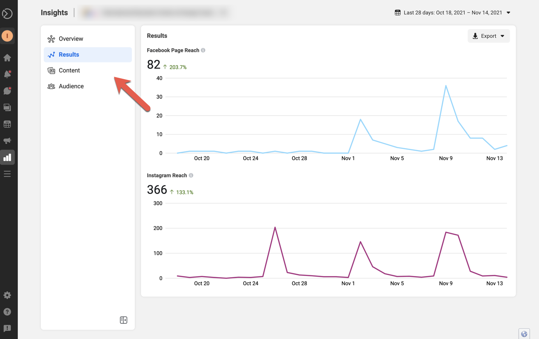Collapse the side panel icon
The height and width of the screenshot is (339, 539).
[x=124, y=320]
